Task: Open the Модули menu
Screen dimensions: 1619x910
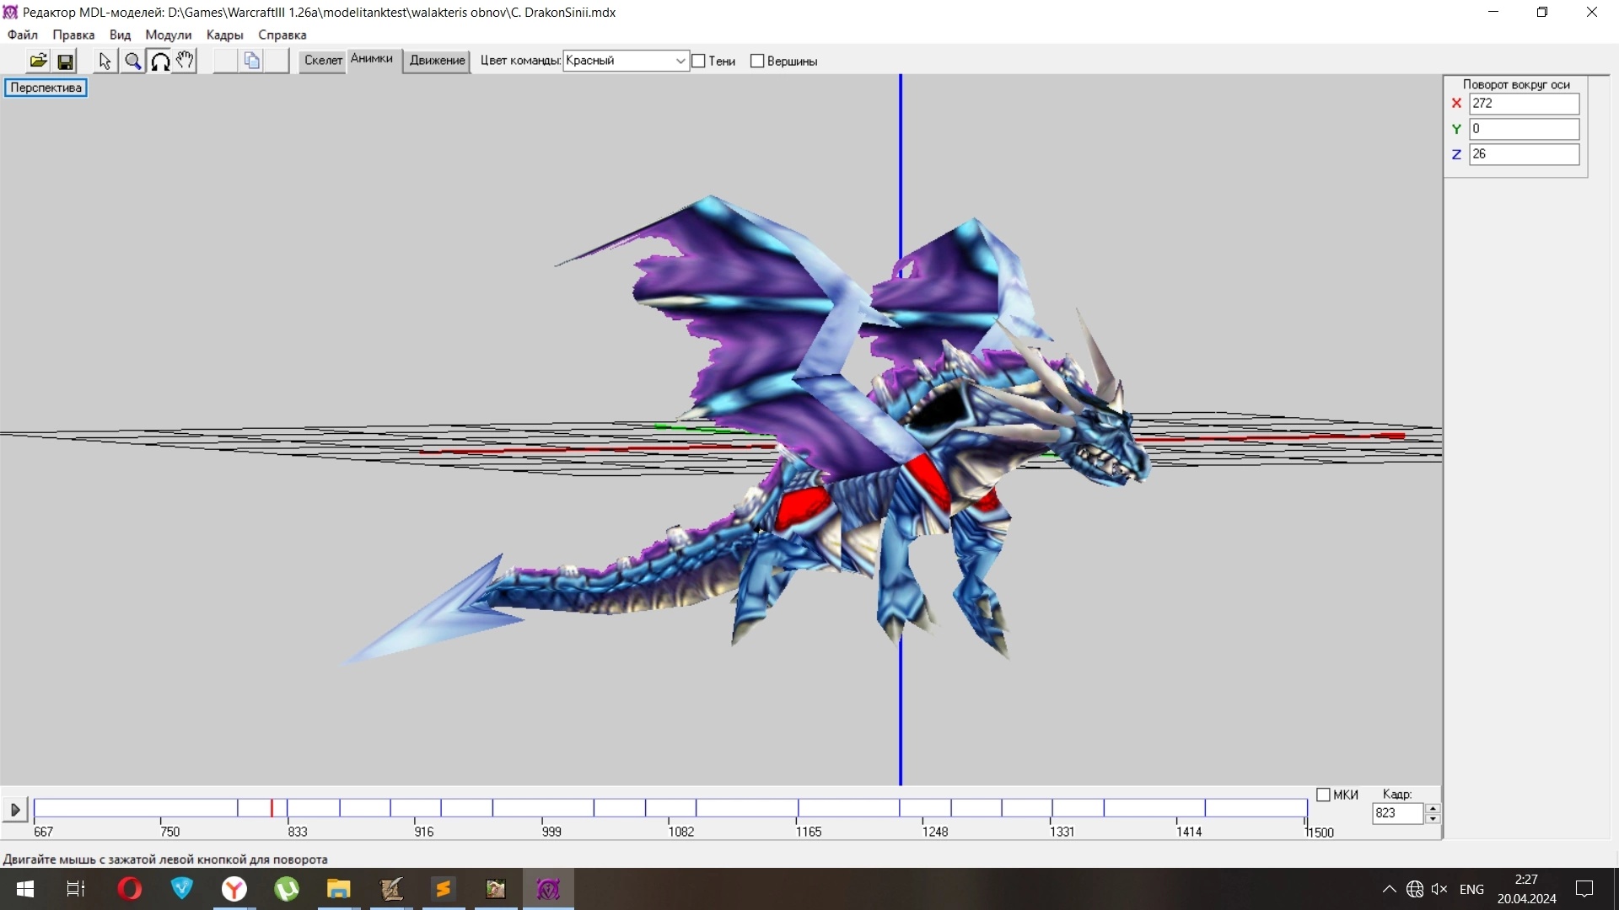Action: pyautogui.click(x=168, y=35)
